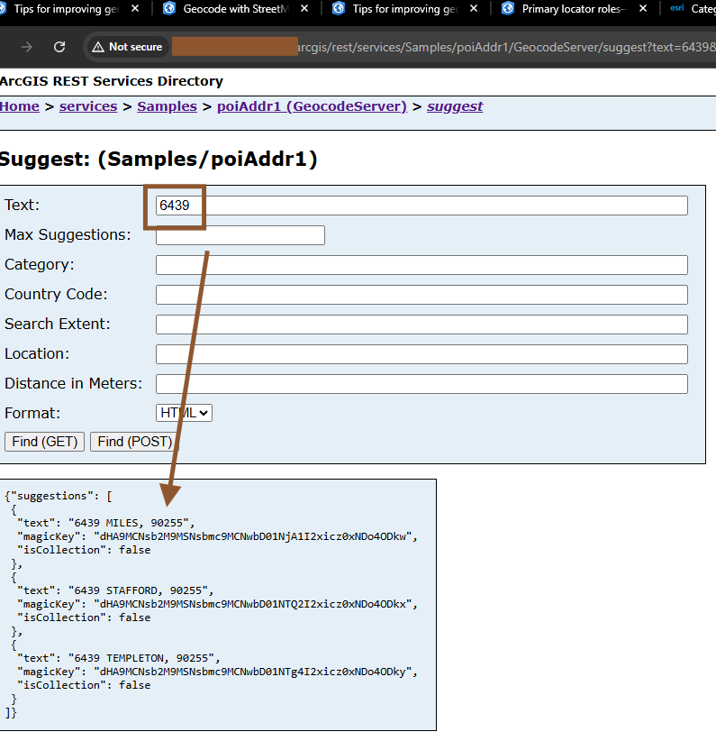Viewport: 716px width, 750px height.
Task: Open the suggest breadcrumb link
Action: (455, 106)
